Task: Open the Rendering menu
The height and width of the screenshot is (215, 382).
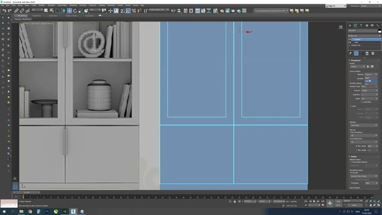Action: coord(73,5)
